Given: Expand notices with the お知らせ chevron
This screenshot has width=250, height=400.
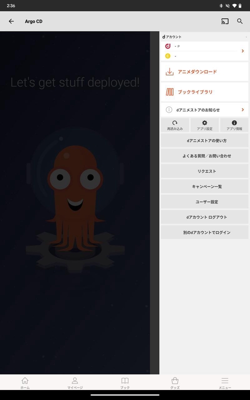Looking at the screenshot, I should (x=242, y=109).
